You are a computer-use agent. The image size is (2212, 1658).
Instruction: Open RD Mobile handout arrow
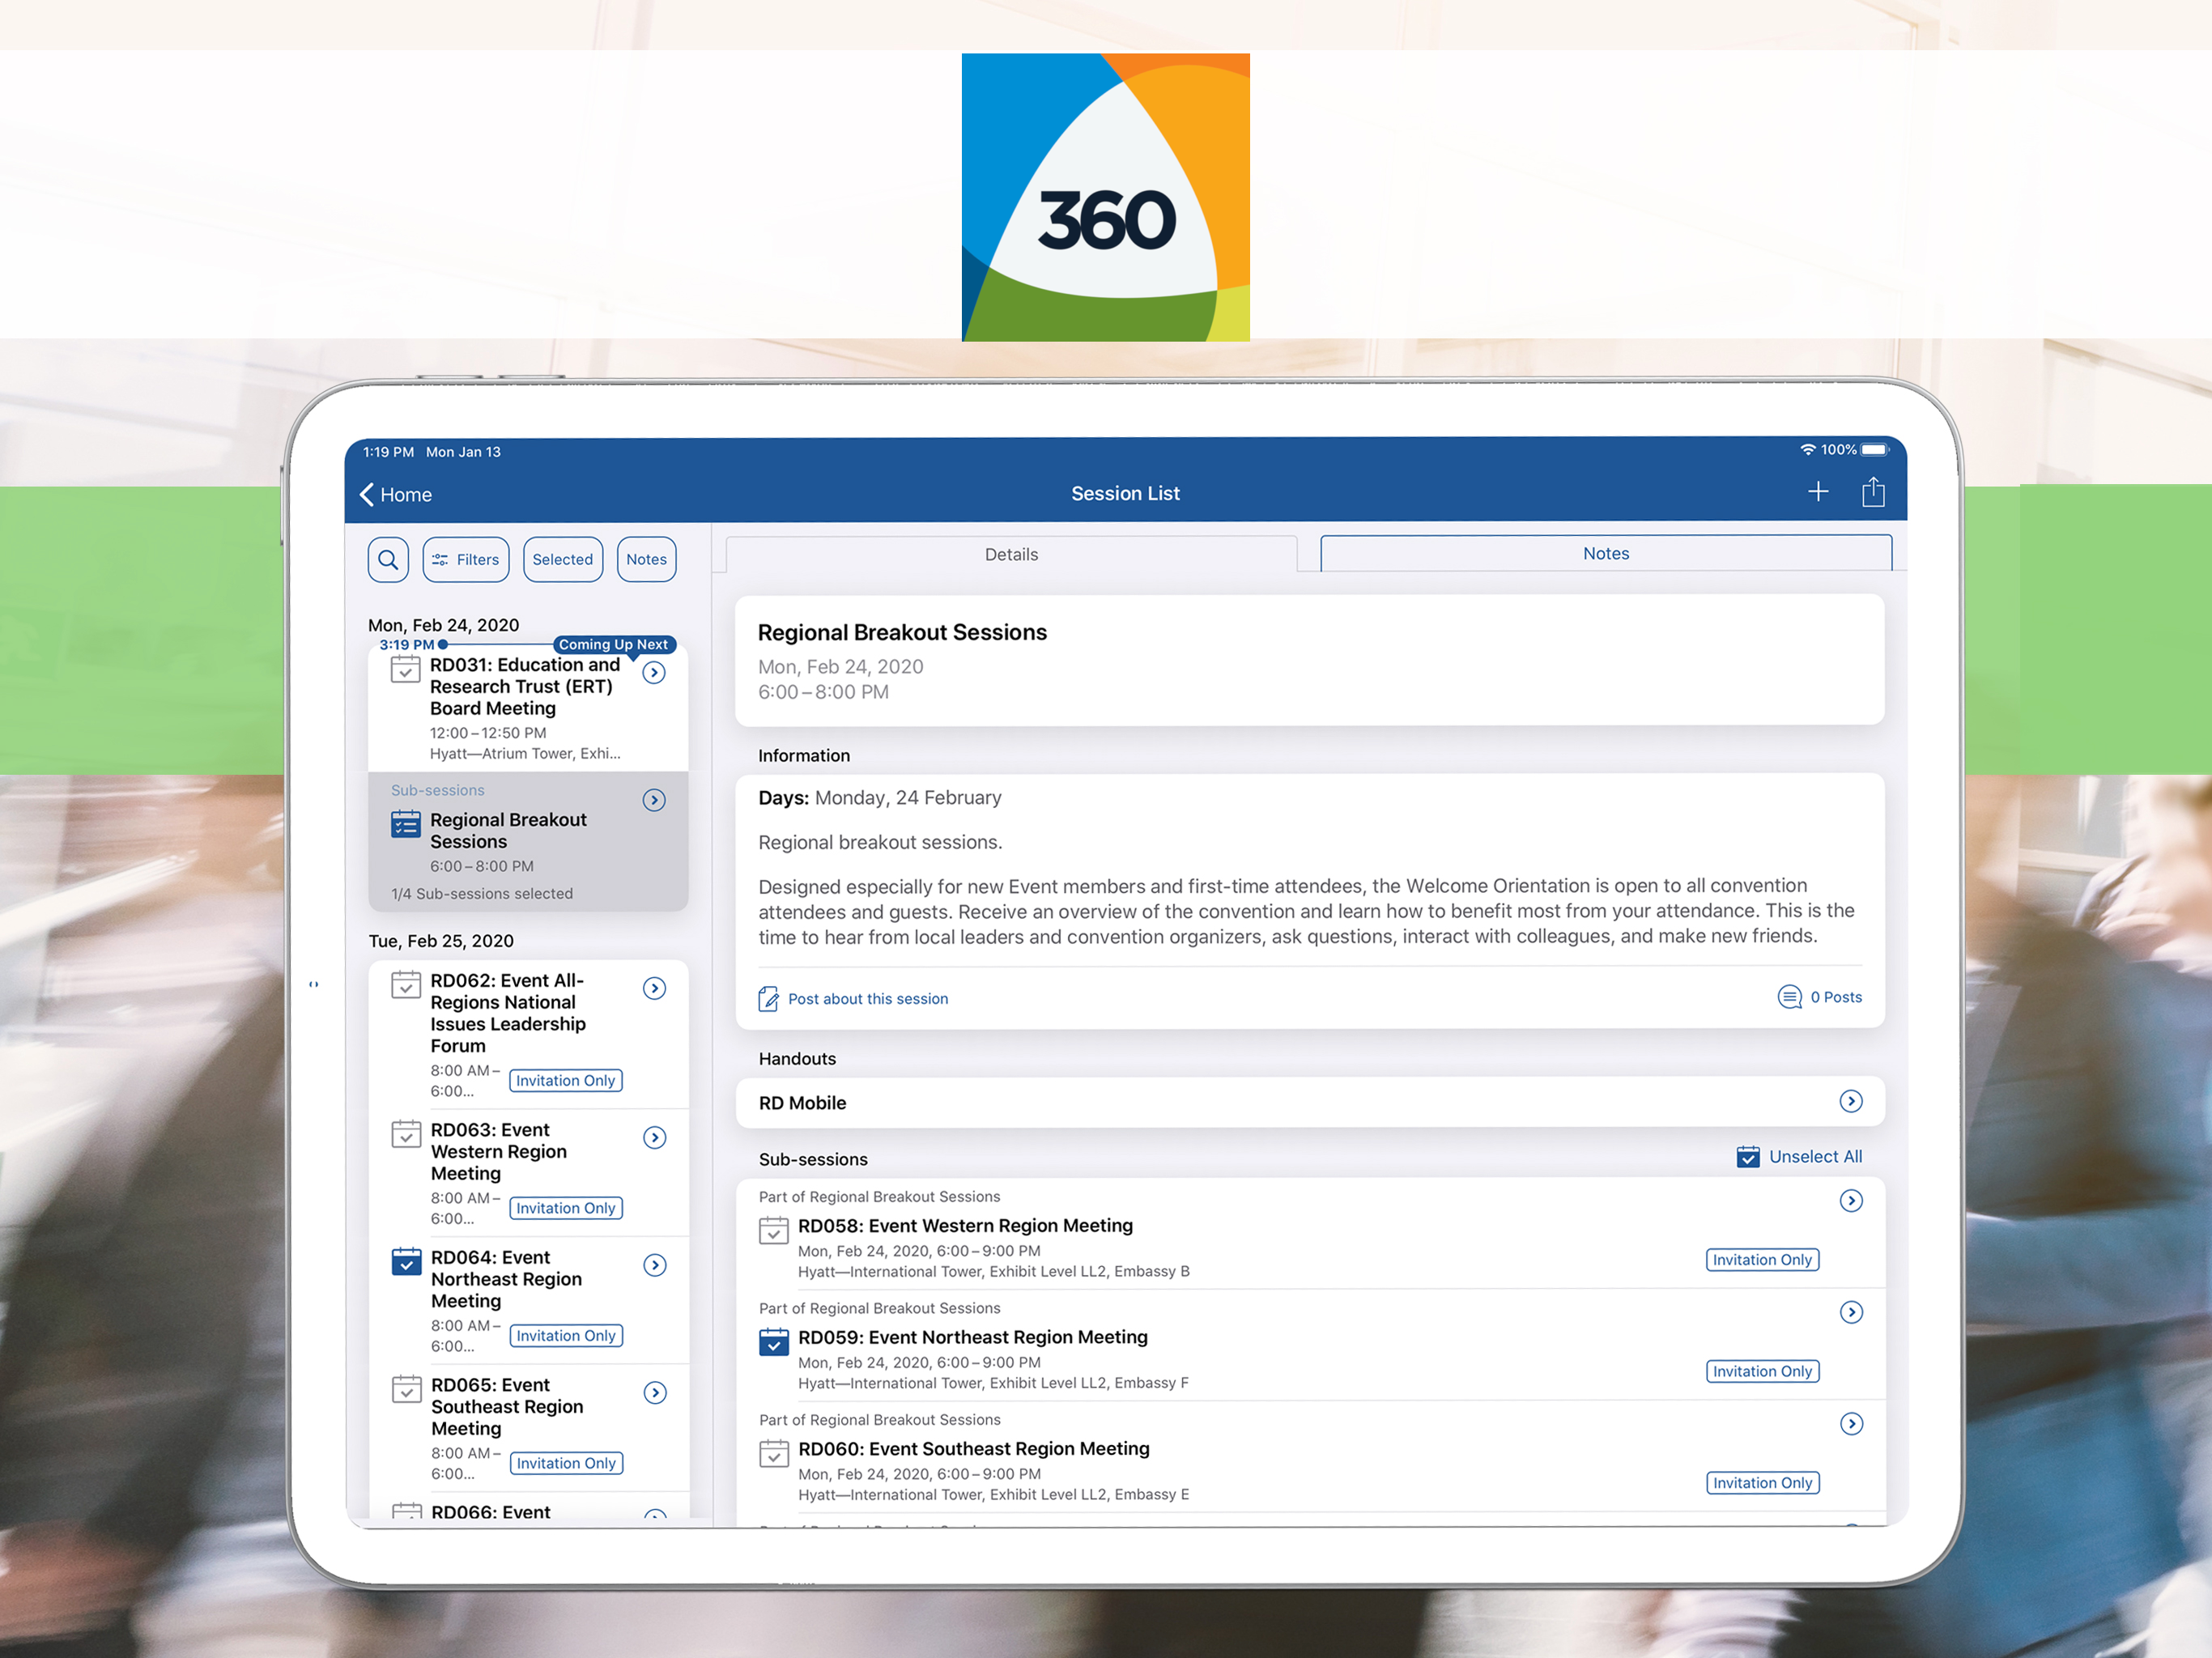1851,1101
